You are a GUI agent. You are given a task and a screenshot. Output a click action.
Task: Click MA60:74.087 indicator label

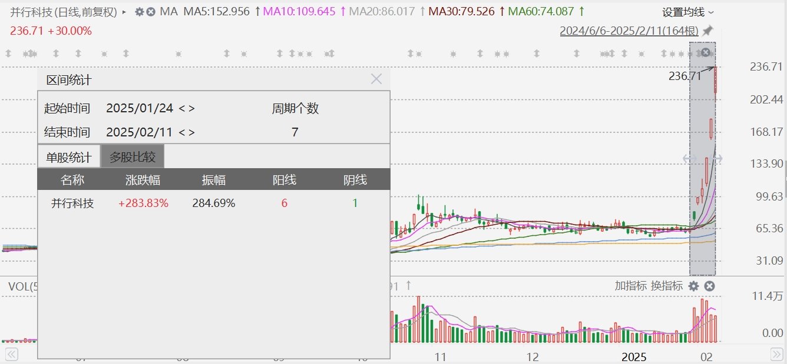pos(541,11)
